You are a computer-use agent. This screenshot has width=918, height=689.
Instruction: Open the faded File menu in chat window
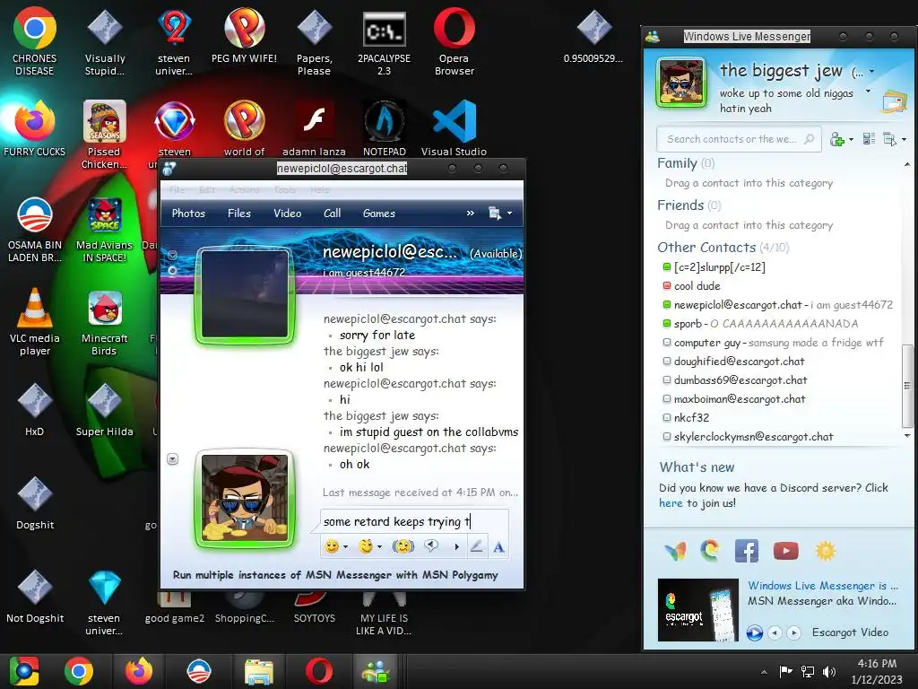click(177, 190)
